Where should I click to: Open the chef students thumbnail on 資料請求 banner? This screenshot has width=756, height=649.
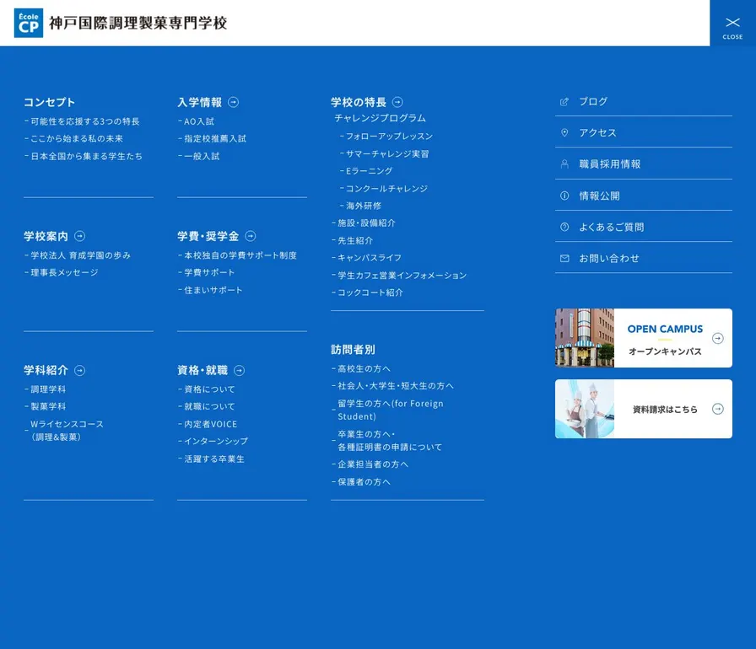pyautogui.click(x=585, y=409)
